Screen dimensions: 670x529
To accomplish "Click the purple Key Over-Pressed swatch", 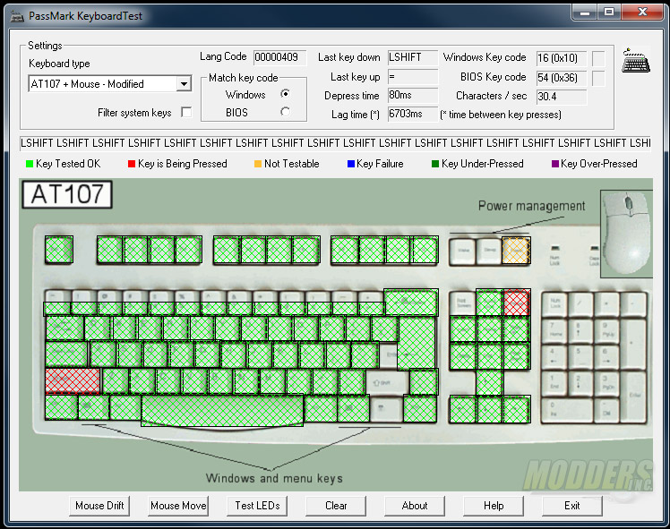I will [x=555, y=164].
